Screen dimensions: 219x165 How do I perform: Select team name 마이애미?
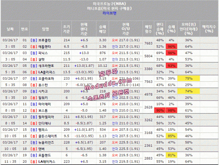pos(45,104)
